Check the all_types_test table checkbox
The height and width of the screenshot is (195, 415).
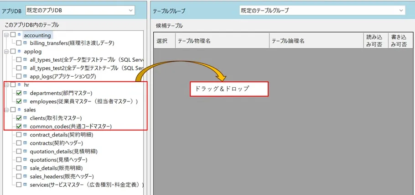click(x=19, y=60)
